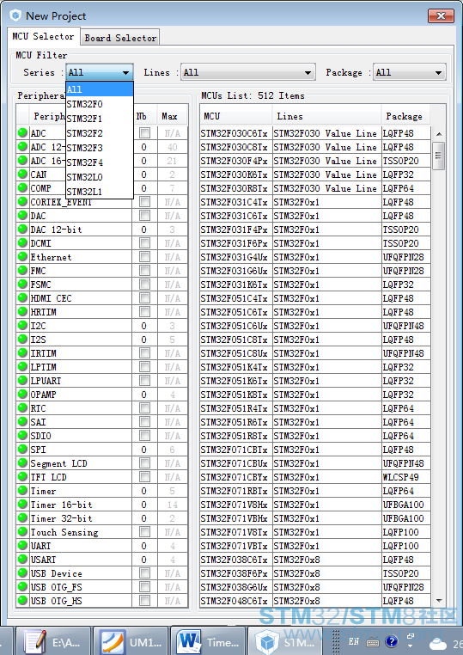The image size is (463, 655).
Task: Select STM32F4 in the Series dropdown list
Action: point(100,162)
